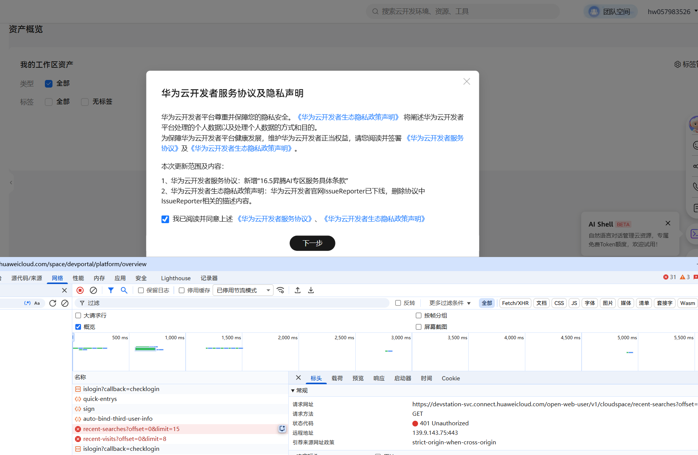Clear the network log

pyautogui.click(x=93, y=290)
